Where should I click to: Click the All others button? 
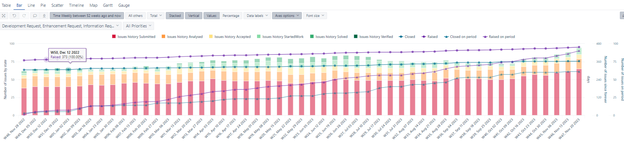pos(135,16)
